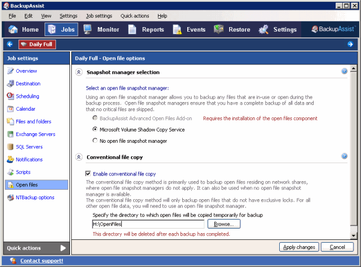
Task: Click the Cancel button
Action: pos(337,247)
